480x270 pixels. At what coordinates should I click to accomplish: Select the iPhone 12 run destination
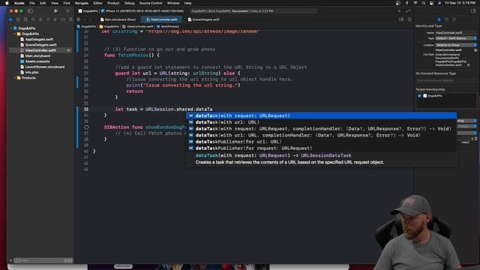pos(142,11)
